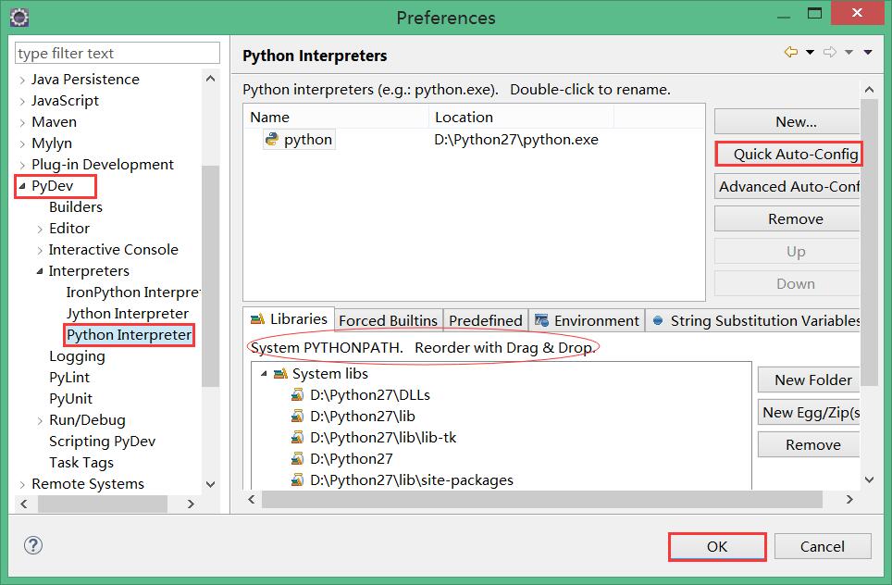This screenshot has width=892, height=585.
Task: Select the Logging preferences item
Action: [x=77, y=356]
